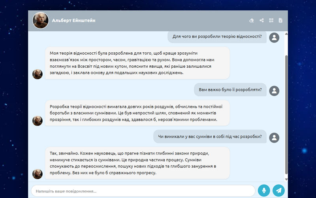
Task: Open Albert Einstein's large header avatar
Action: 41,21
